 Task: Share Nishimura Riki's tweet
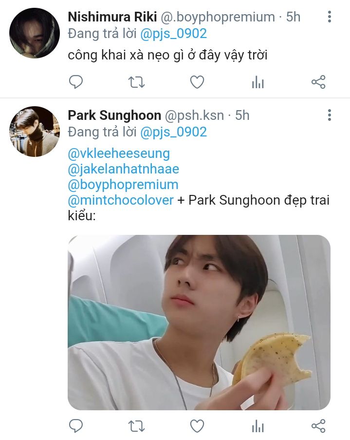(x=318, y=82)
